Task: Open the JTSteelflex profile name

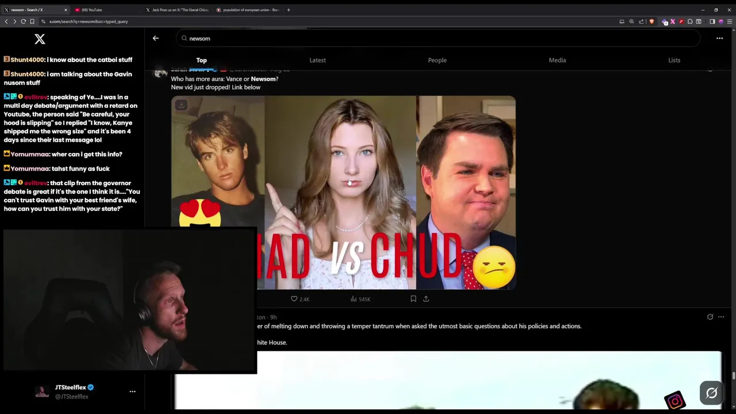Action: point(70,388)
